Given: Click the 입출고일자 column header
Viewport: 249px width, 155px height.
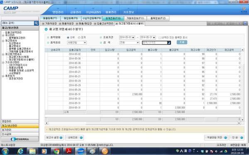Looking at the screenshot, I should pyautogui.click(x=75, y=50).
